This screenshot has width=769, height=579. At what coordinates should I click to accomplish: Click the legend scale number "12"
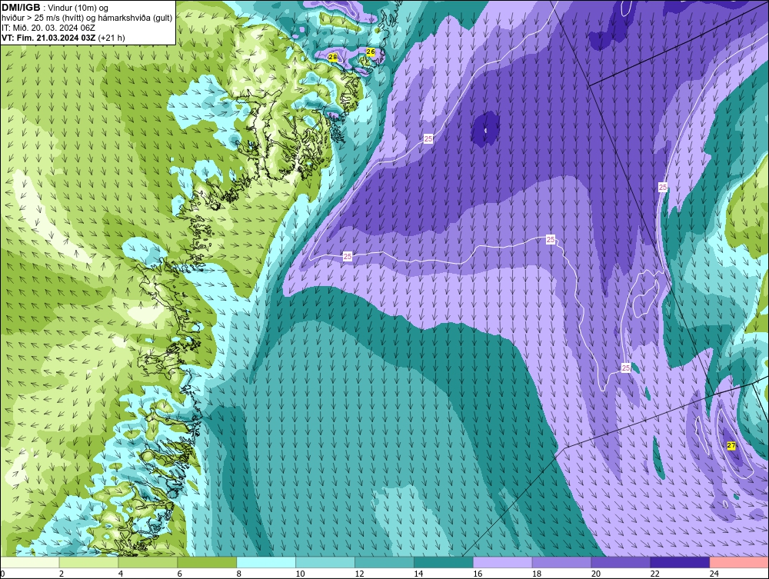(x=359, y=574)
